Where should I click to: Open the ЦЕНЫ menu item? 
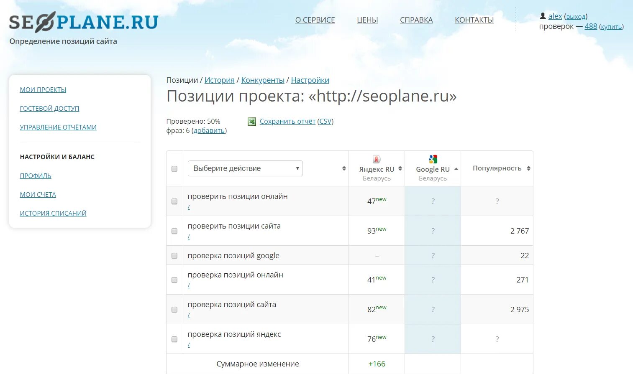pyautogui.click(x=367, y=20)
